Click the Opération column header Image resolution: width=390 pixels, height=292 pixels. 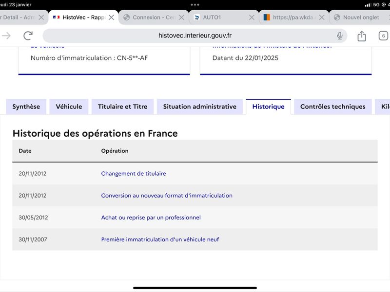point(115,151)
